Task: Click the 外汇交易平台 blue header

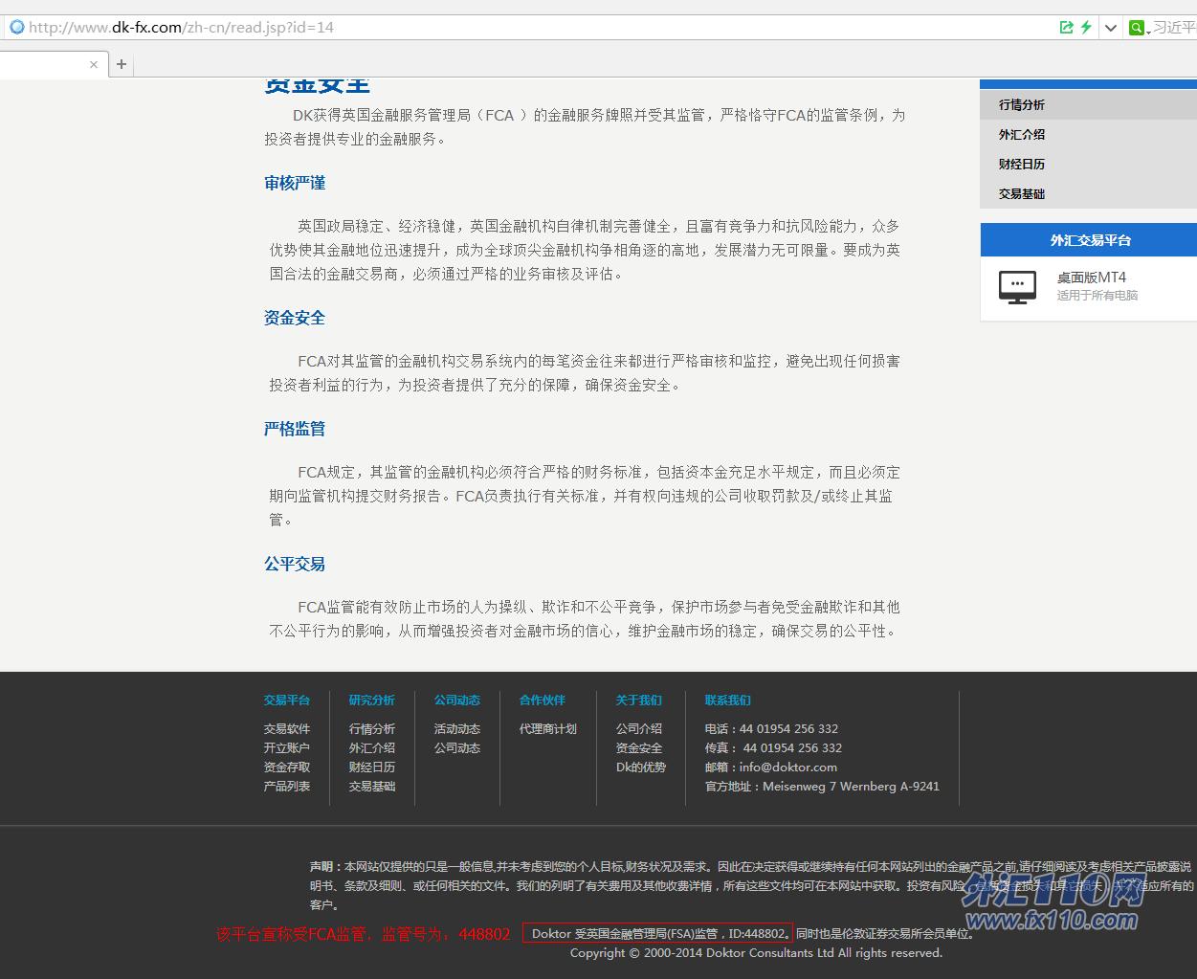Action: (x=1089, y=239)
